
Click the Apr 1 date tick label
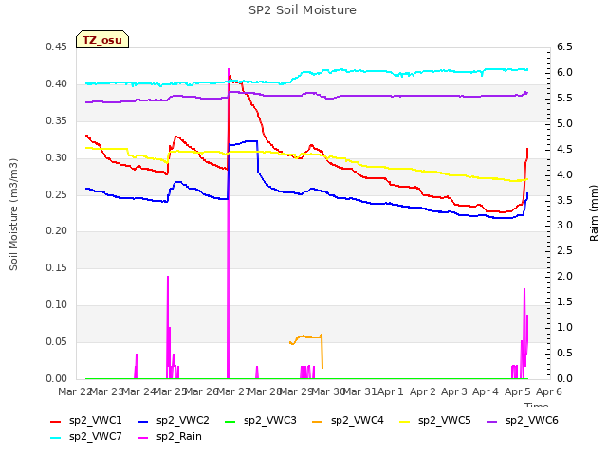pyautogui.click(x=391, y=391)
